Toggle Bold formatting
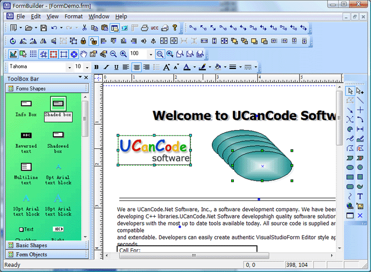 96,67
